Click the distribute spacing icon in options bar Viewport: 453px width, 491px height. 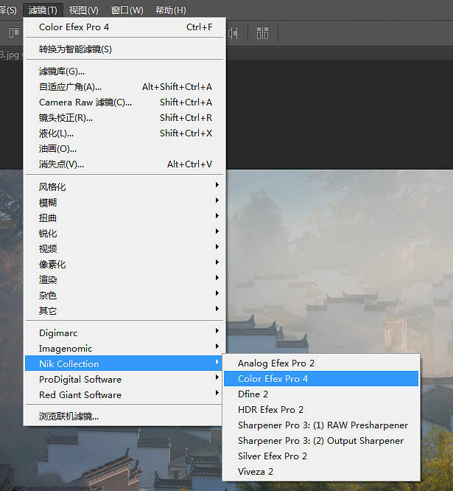[x=233, y=33]
